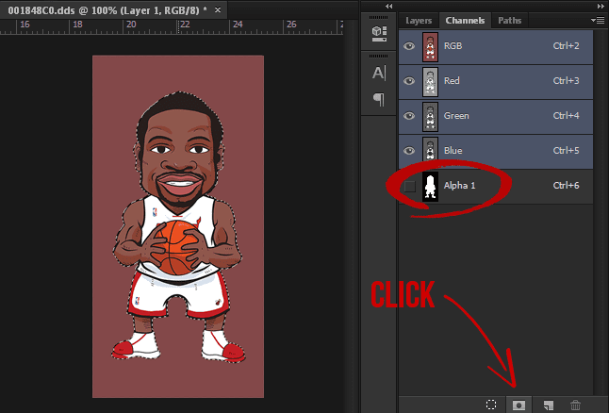609x413 pixels.
Task: Click the basketball on the canvas
Action: point(178,247)
